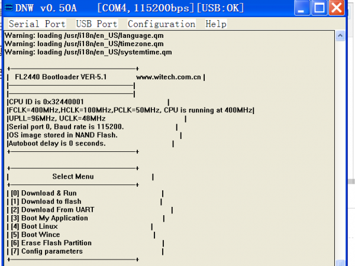Open the Help menu
Image resolution: width=355 pixels, height=266 pixels.
point(216,24)
